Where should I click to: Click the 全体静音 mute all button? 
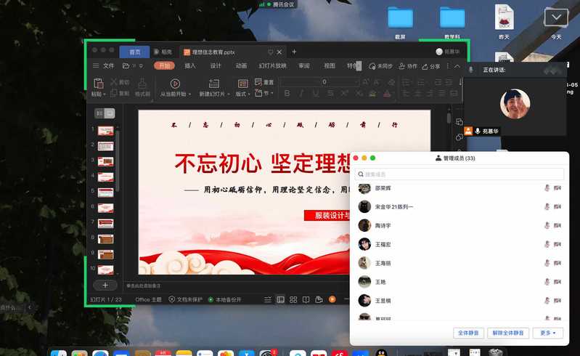coord(468,333)
